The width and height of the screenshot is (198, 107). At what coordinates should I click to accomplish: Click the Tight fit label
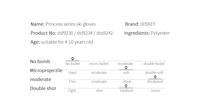click(72, 91)
